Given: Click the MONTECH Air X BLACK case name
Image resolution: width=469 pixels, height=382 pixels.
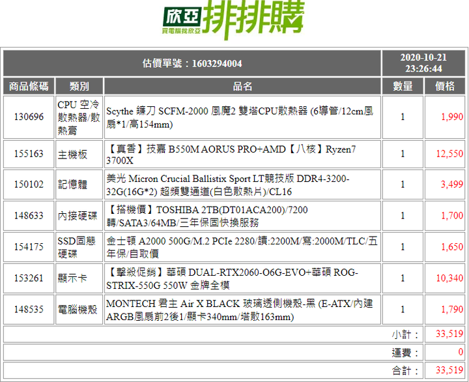Looking at the screenshot, I should [x=240, y=310].
